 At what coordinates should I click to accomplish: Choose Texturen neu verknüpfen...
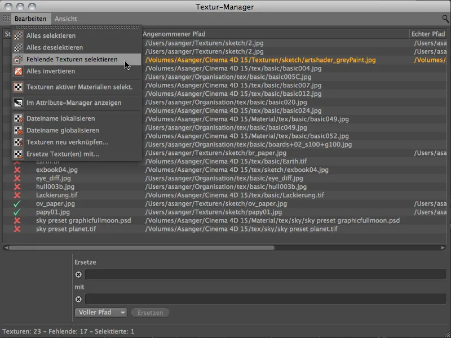[77, 143]
